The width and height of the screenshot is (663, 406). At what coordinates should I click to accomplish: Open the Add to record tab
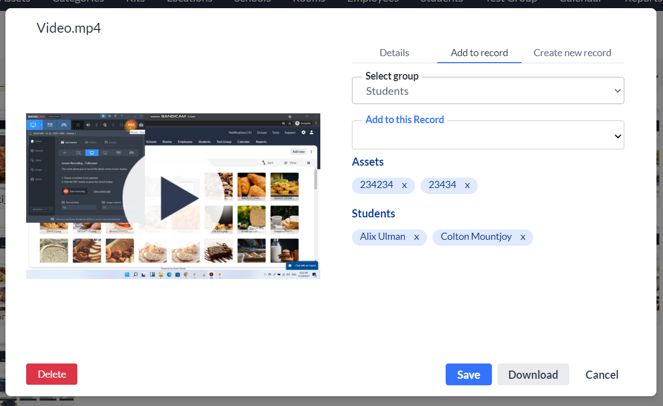click(x=479, y=53)
